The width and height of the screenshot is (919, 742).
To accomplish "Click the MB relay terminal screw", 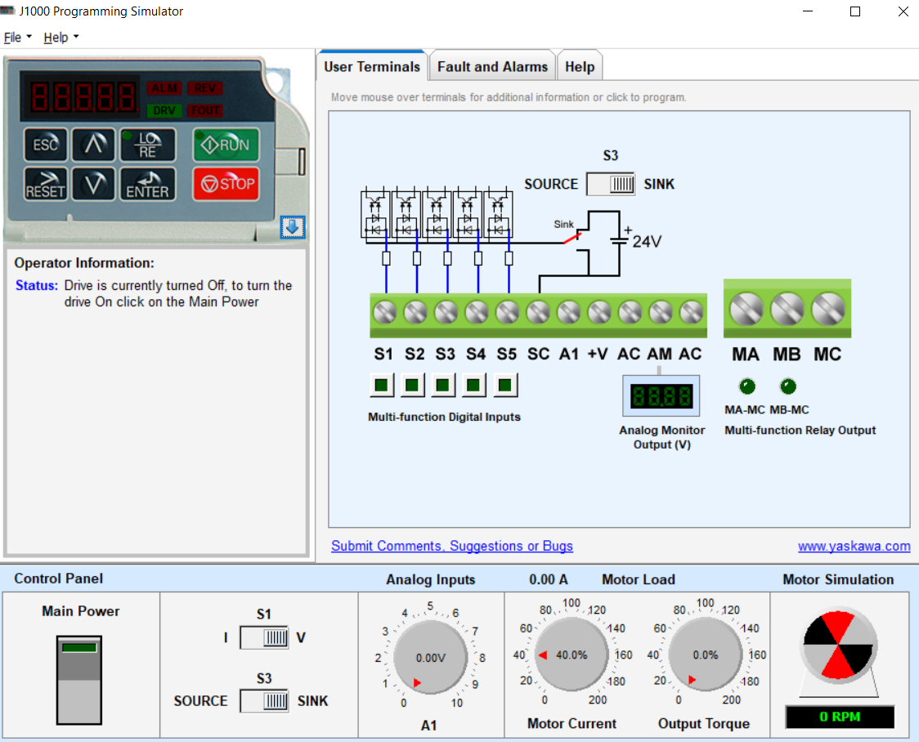I will 787,309.
